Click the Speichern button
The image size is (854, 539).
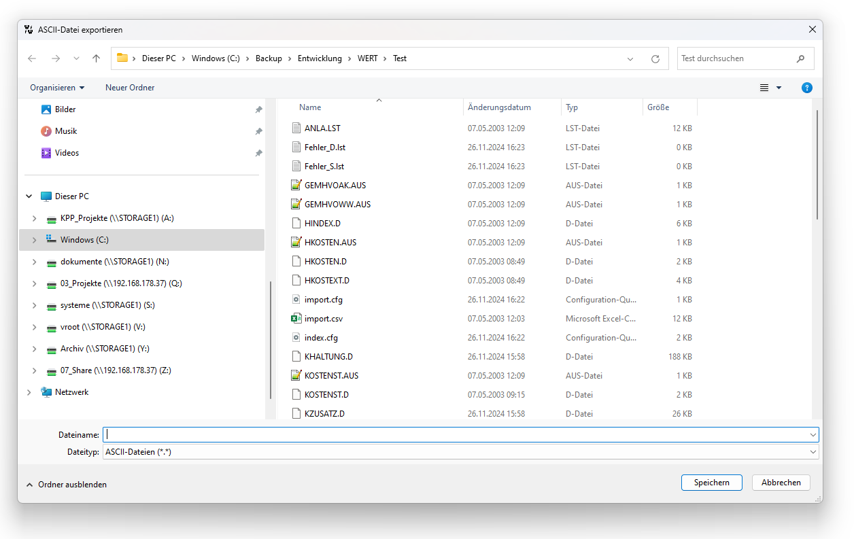click(x=711, y=483)
